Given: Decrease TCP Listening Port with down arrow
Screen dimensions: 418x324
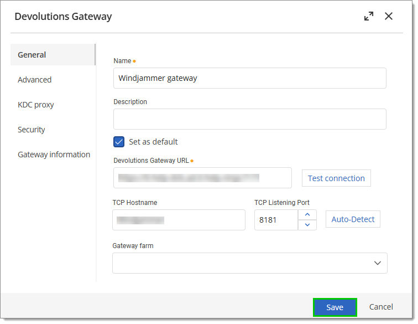Looking at the screenshot, I should pyautogui.click(x=307, y=225).
